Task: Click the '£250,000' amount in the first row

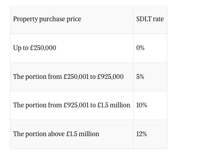Action: point(43,48)
